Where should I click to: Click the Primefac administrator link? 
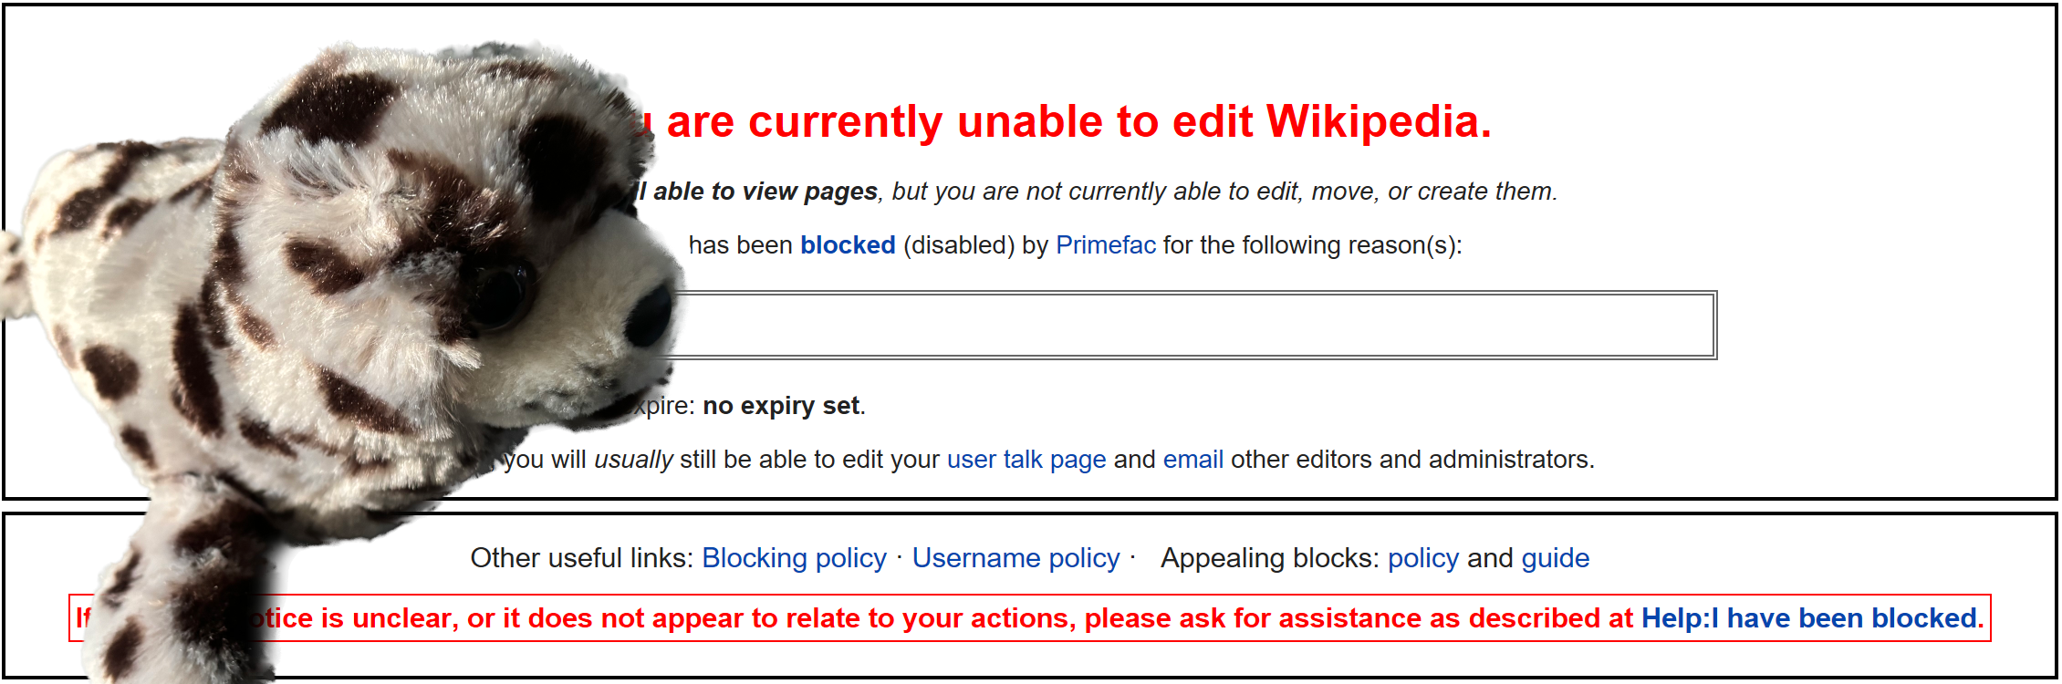(1105, 245)
